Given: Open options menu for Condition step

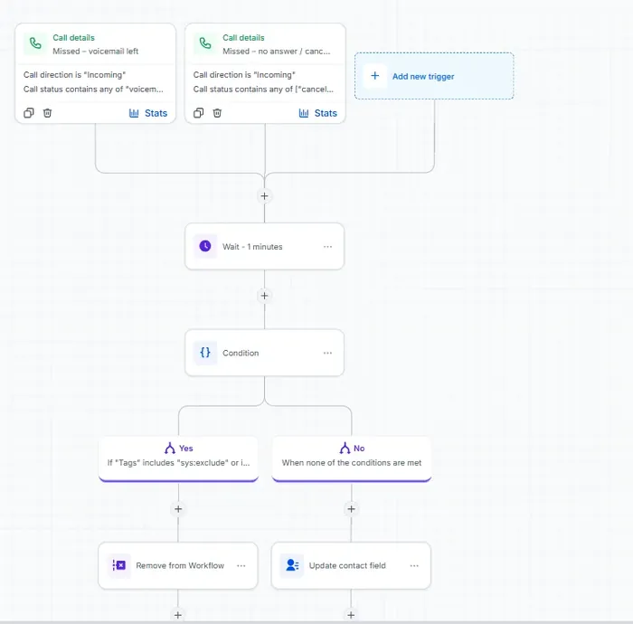Looking at the screenshot, I should point(327,353).
